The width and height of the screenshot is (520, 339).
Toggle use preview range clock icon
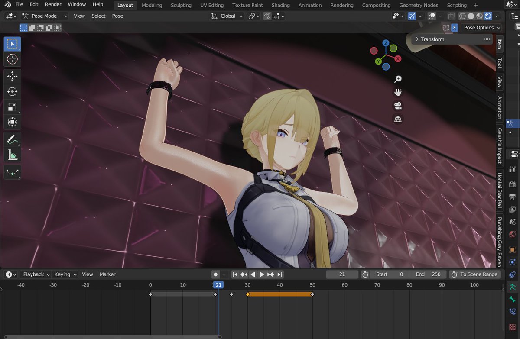[365, 274]
